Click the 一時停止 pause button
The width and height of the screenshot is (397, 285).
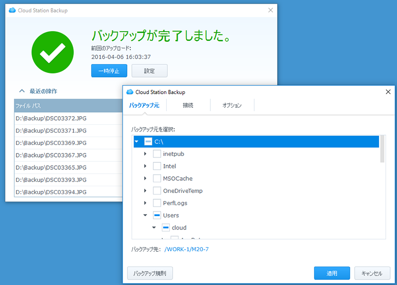click(109, 71)
